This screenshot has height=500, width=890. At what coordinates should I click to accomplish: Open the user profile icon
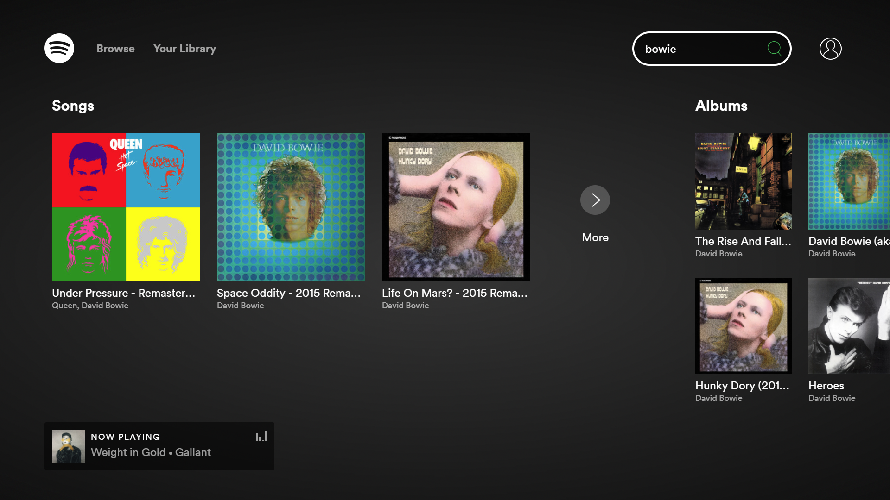(830, 49)
